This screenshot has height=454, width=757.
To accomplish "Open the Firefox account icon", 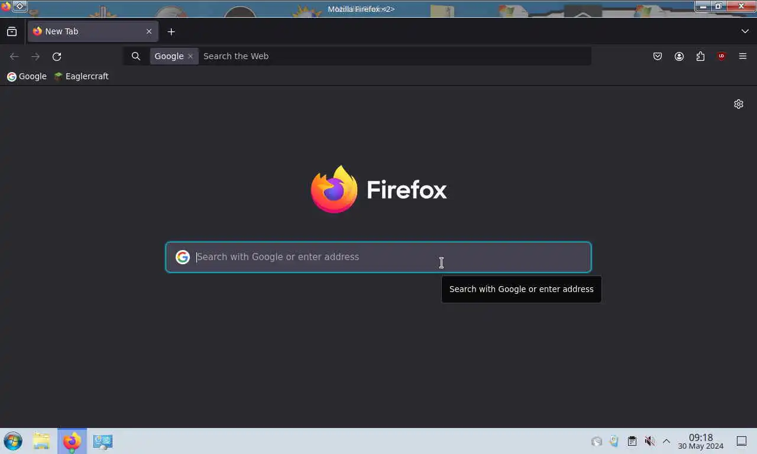I will 679,56.
